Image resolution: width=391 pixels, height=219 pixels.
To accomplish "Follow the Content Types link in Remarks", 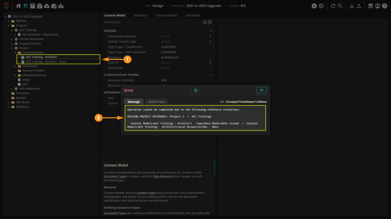I will pyautogui.click(x=146, y=193).
